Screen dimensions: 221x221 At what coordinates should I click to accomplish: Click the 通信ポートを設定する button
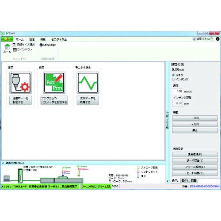[x=20, y=100]
